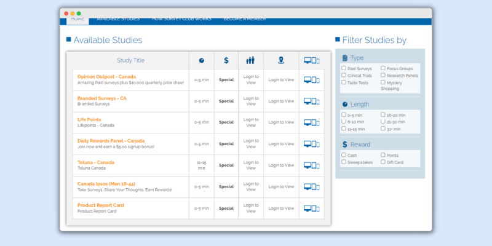Check the Paid Surveys filter
The height and width of the screenshot is (246, 492).
tap(344, 68)
